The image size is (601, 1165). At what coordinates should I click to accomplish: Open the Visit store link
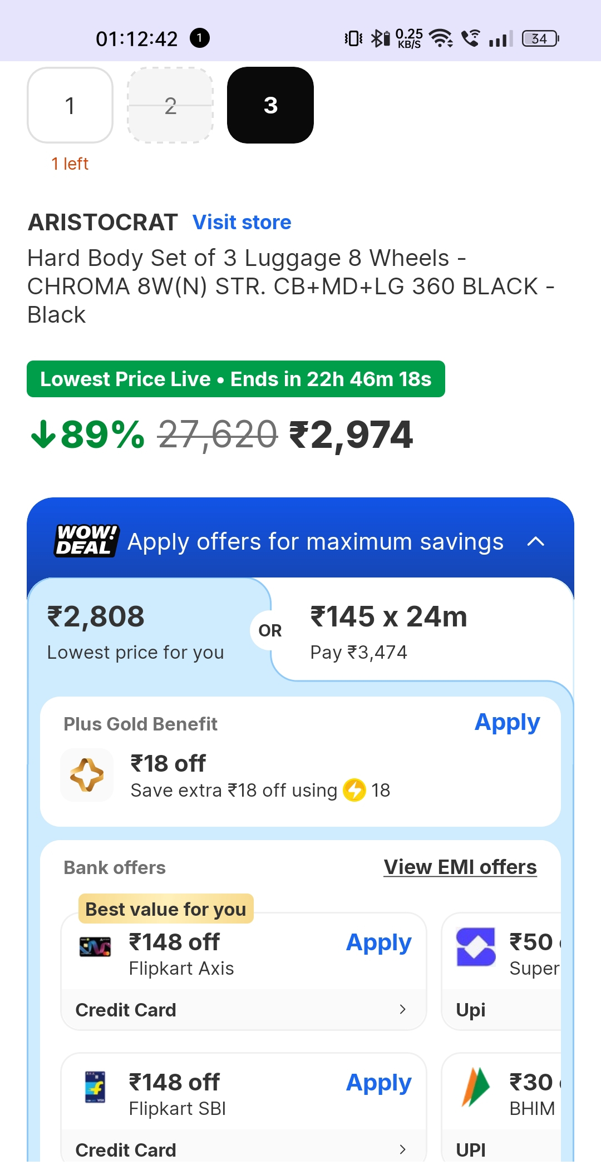pyautogui.click(x=242, y=222)
